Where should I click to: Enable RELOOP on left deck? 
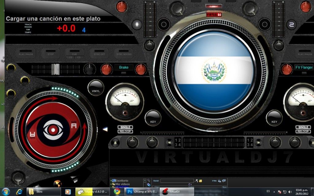[x=125, y=131]
